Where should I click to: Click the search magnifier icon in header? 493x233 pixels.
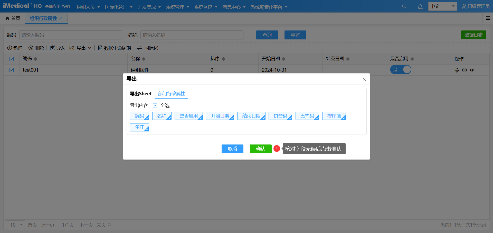pos(404,7)
